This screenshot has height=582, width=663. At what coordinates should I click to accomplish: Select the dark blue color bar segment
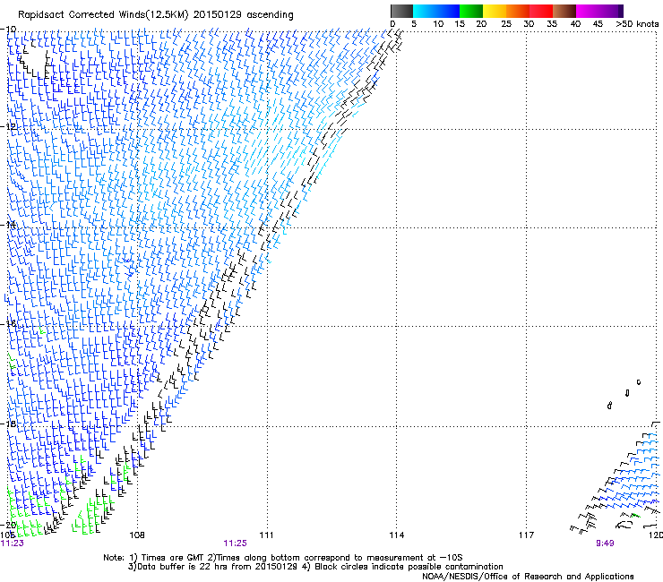coord(448,11)
